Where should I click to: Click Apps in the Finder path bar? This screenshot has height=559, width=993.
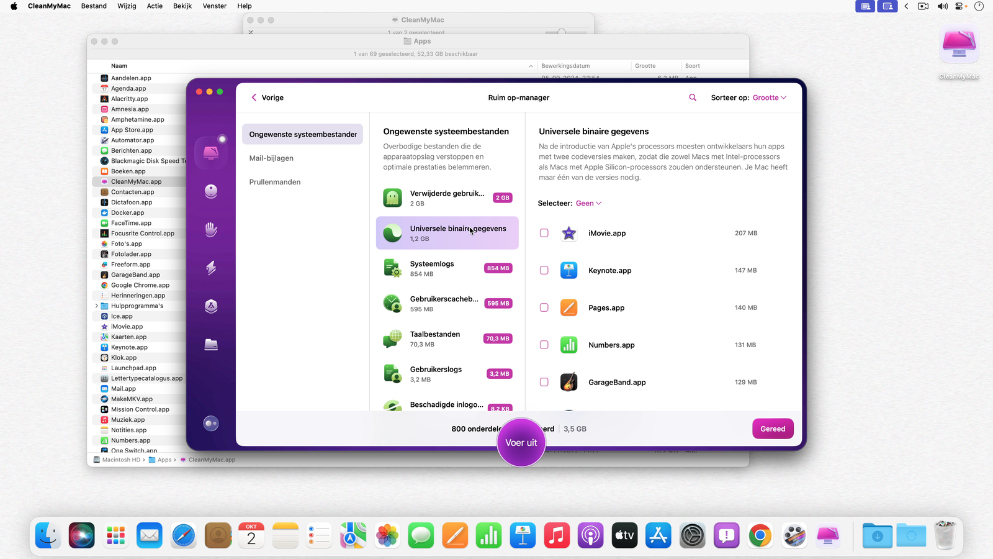tap(160, 460)
